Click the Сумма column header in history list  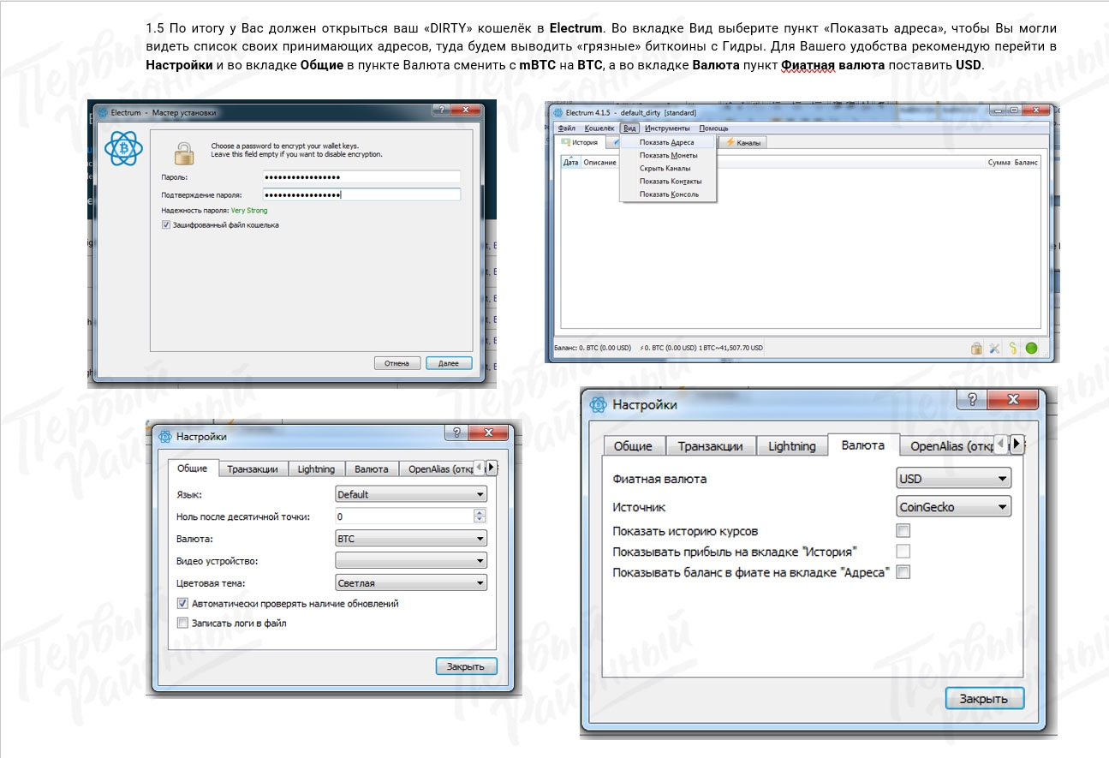(999, 162)
